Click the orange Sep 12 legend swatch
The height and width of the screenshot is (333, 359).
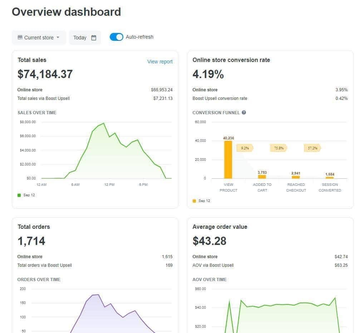tap(195, 201)
